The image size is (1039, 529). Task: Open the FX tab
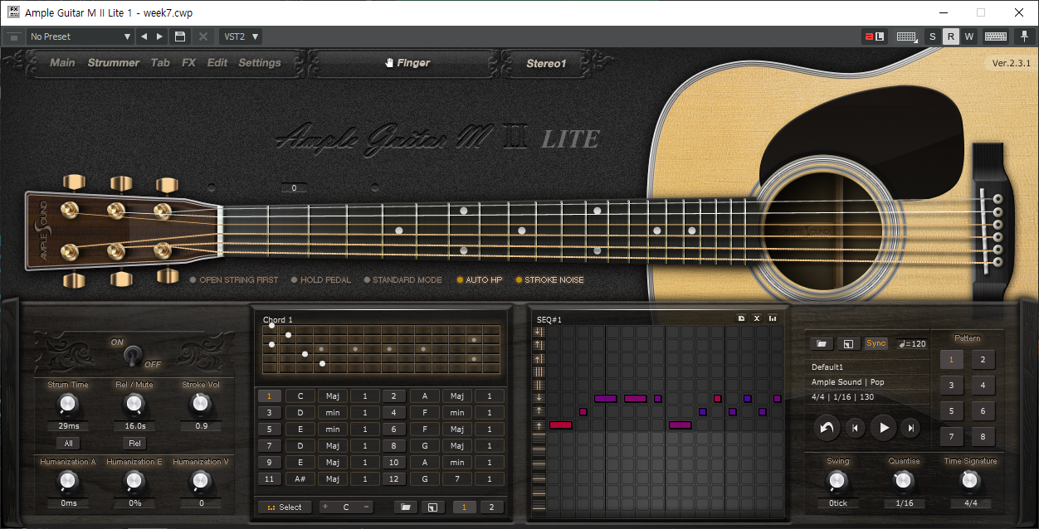coord(188,63)
